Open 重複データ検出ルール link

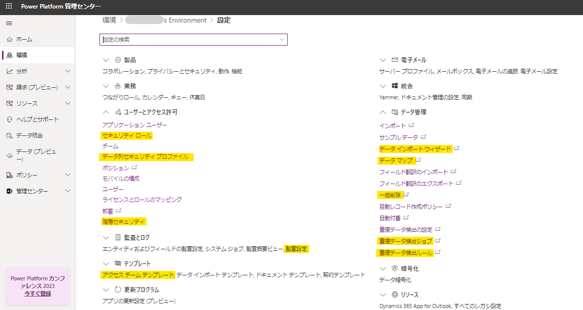tap(406, 253)
